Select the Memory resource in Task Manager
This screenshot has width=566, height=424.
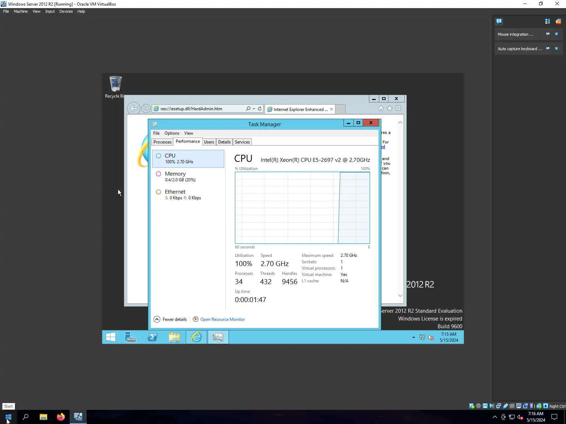188,177
